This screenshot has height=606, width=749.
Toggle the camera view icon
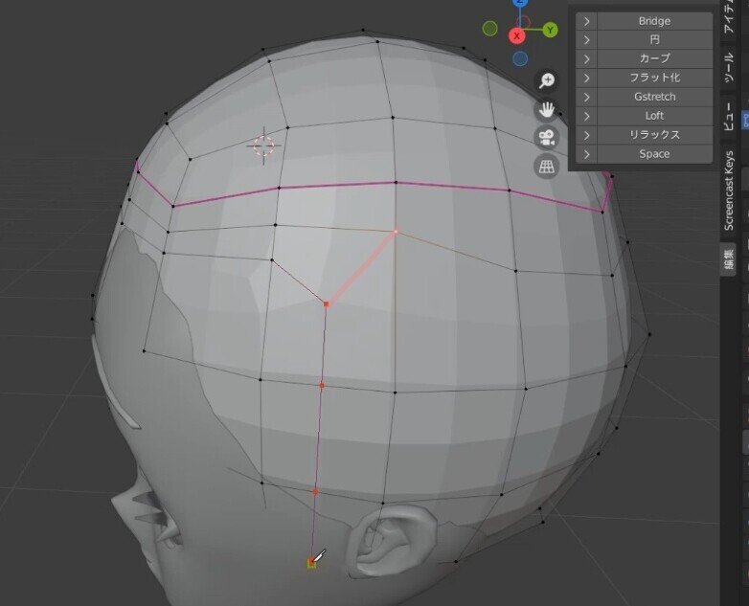pyautogui.click(x=547, y=138)
